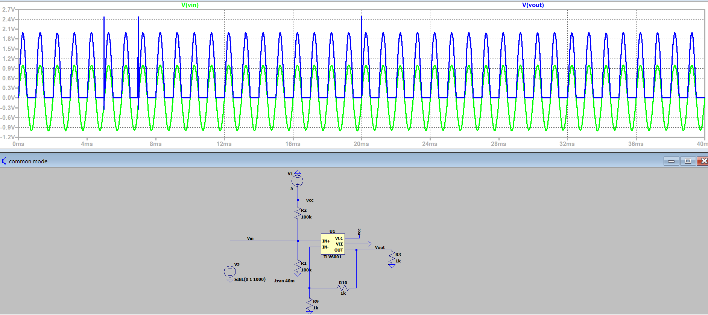Select the R1 resistor symbol
The image size is (708, 315).
click(298, 267)
